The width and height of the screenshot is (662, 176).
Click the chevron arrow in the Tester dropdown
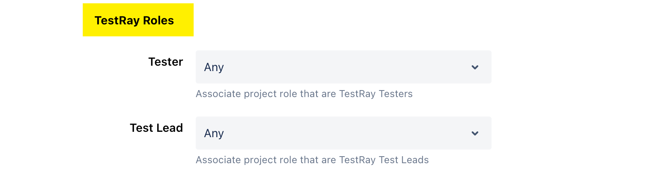475,67
